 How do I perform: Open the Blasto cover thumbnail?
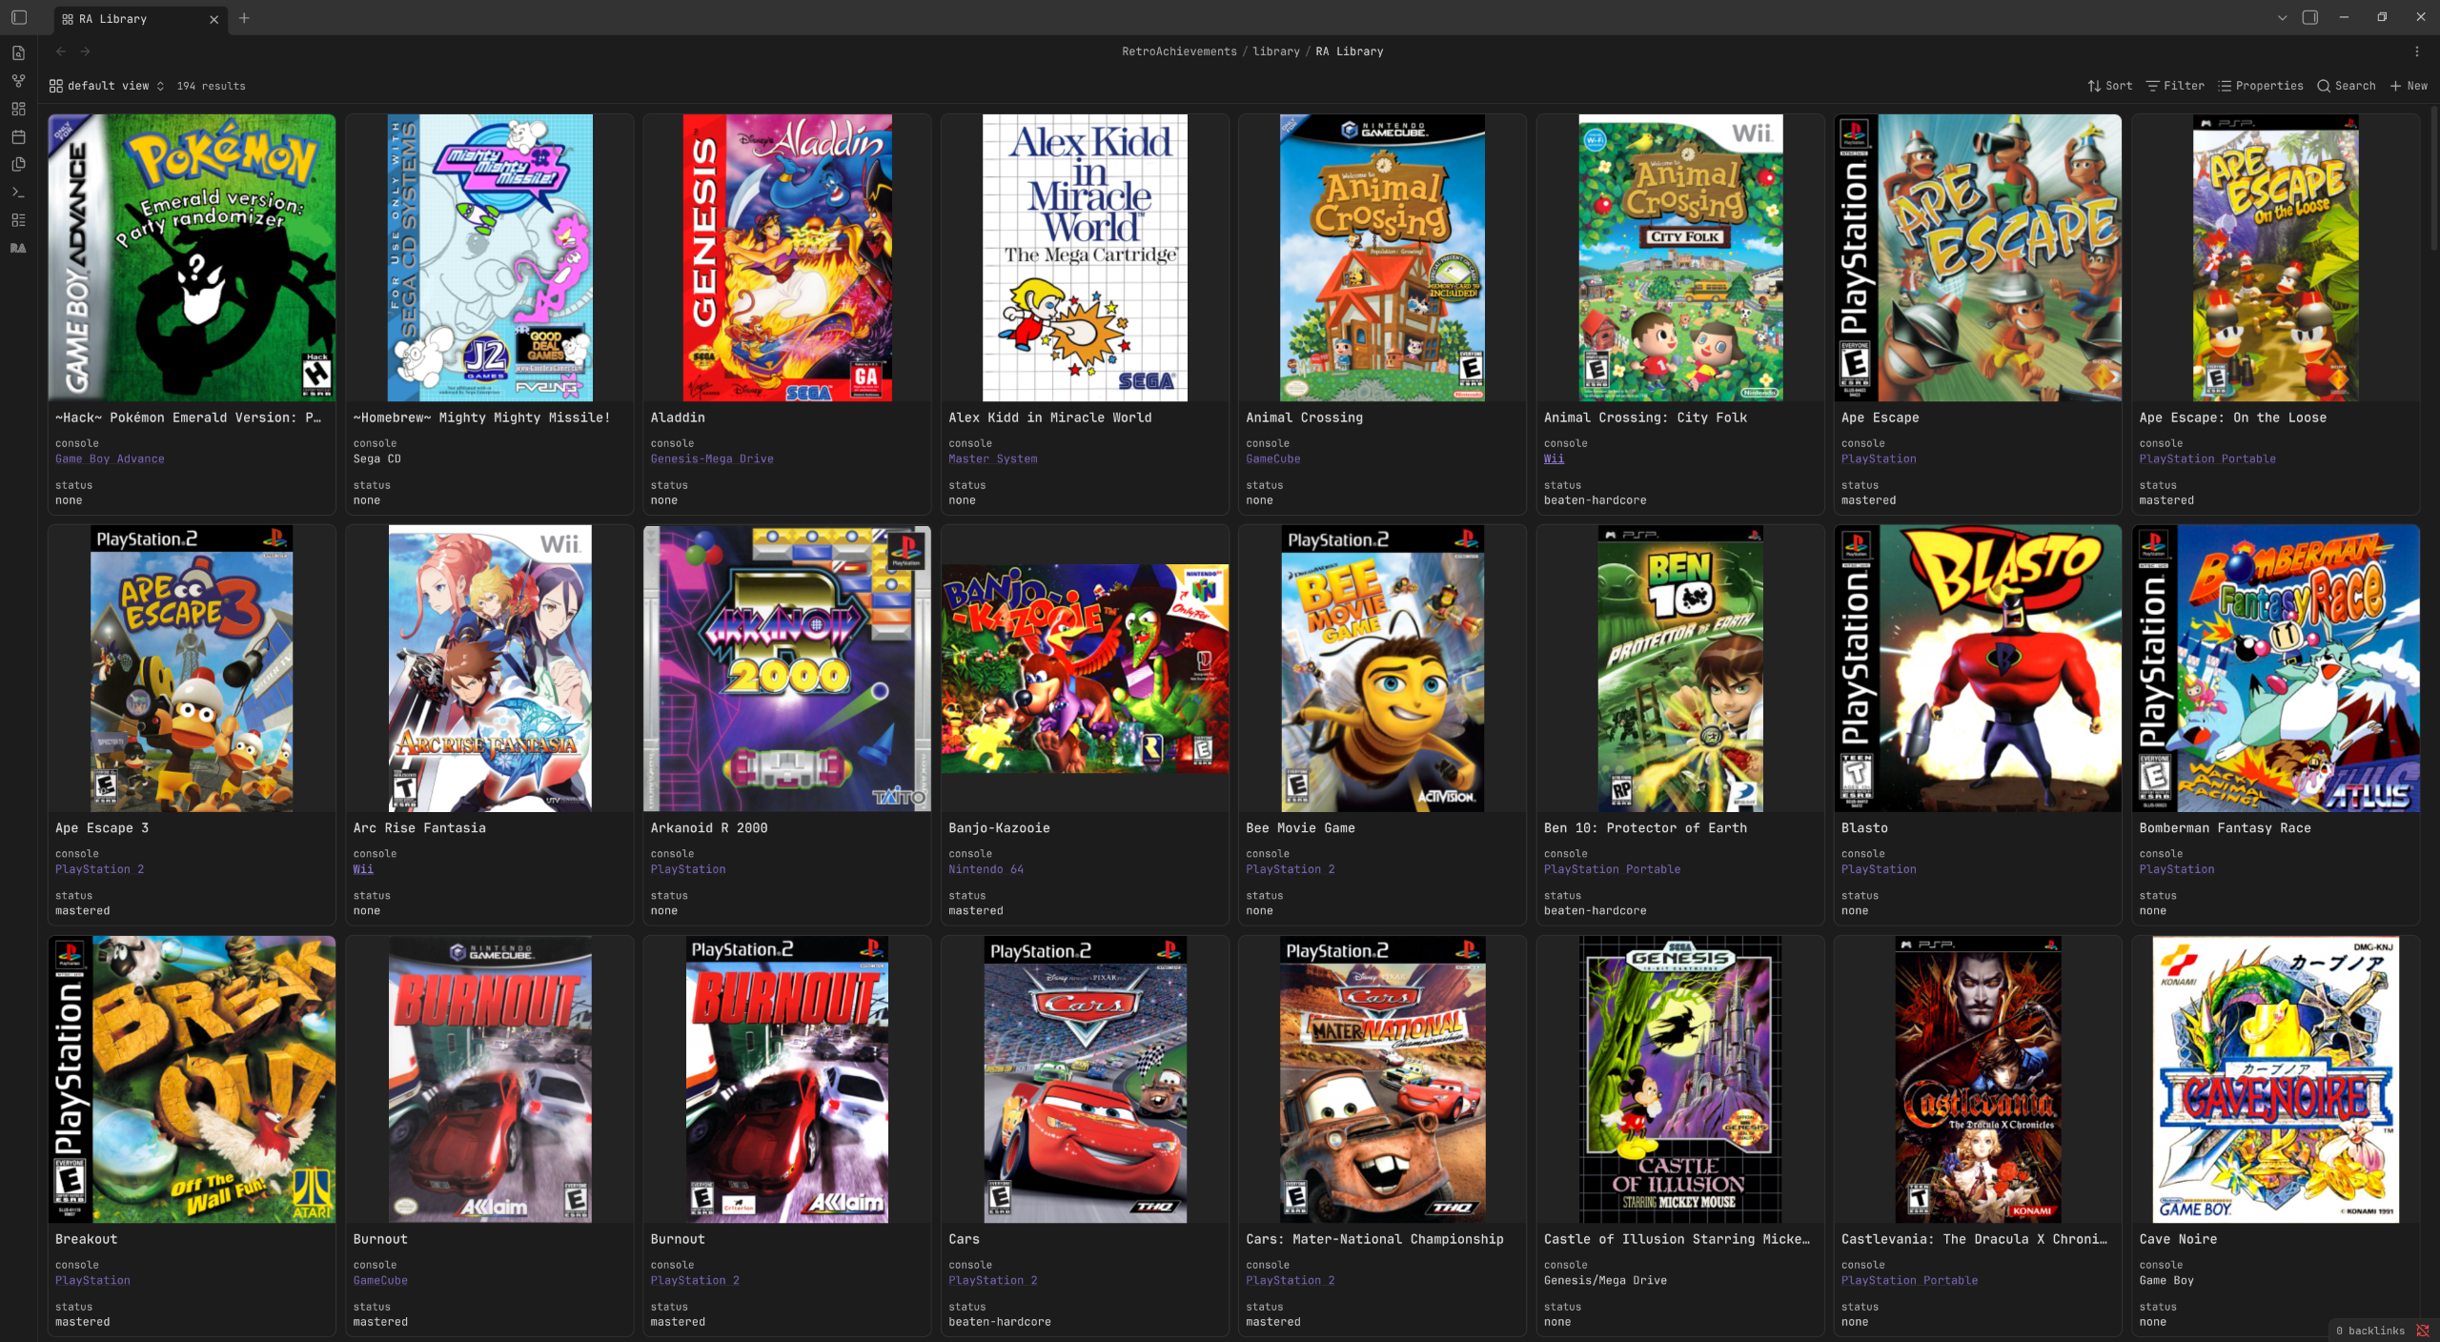tap(1978, 668)
